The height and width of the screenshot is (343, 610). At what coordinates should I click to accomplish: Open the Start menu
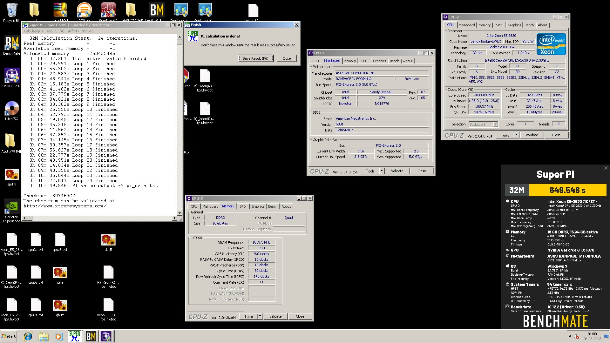[9, 336]
